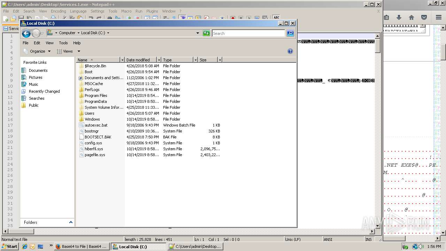The image size is (446, 251).
Task: Open Notepad++ Language menu
Action: click(78, 11)
